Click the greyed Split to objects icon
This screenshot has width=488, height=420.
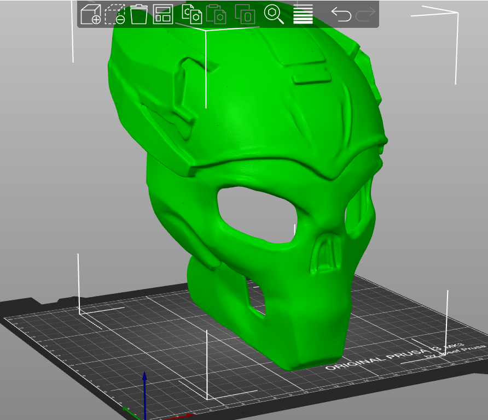pos(245,14)
